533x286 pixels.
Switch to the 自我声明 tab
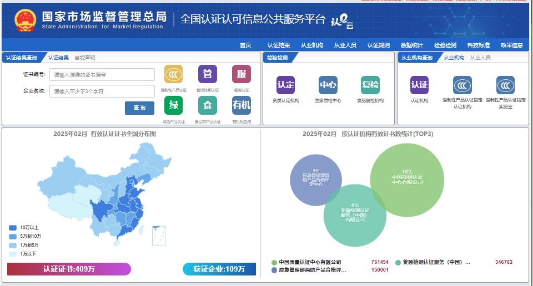tap(84, 58)
